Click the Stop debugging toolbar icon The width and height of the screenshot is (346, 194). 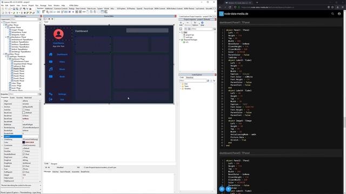[x=24, y=13]
